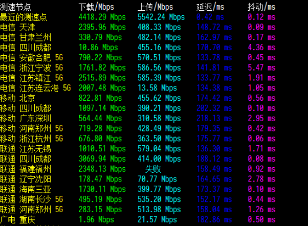Select the 移动 广东深圳 node label

point(25,118)
